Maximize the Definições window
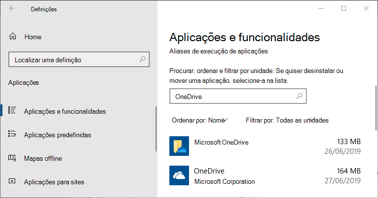378x198 pixels. 344,9
